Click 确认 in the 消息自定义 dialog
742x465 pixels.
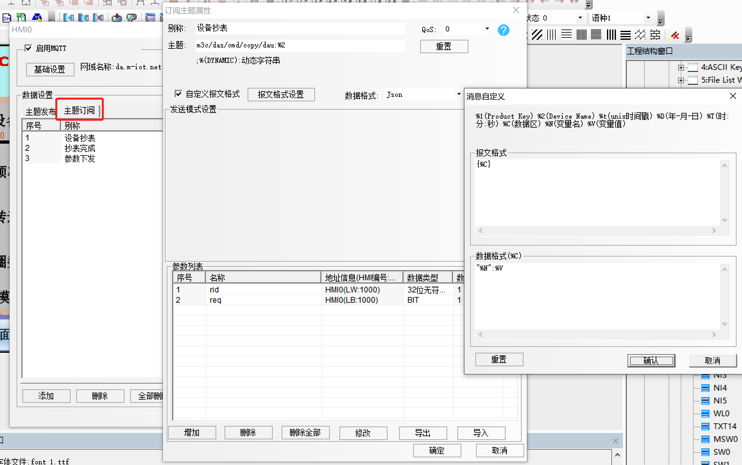pyautogui.click(x=651, y=361)
